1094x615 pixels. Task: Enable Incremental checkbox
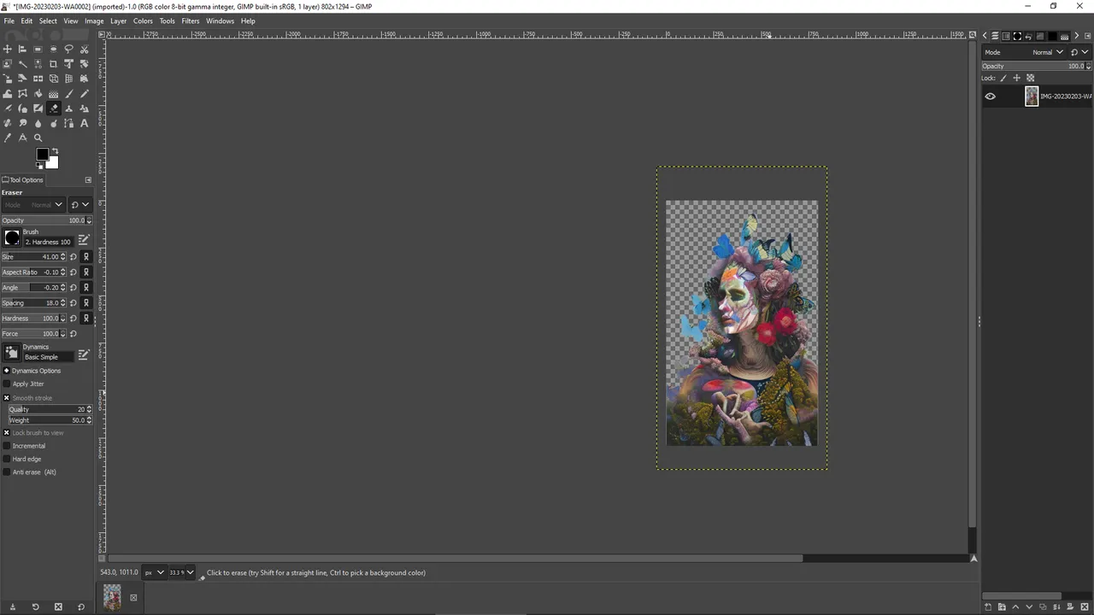[7, 446]
